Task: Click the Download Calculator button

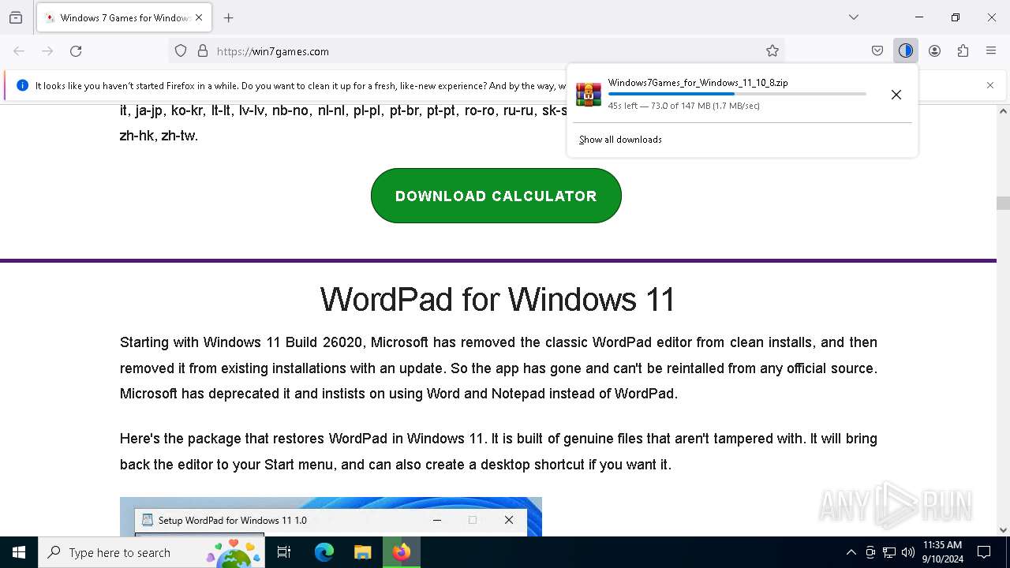Action: pyautogui.click(x=496, y=196)
